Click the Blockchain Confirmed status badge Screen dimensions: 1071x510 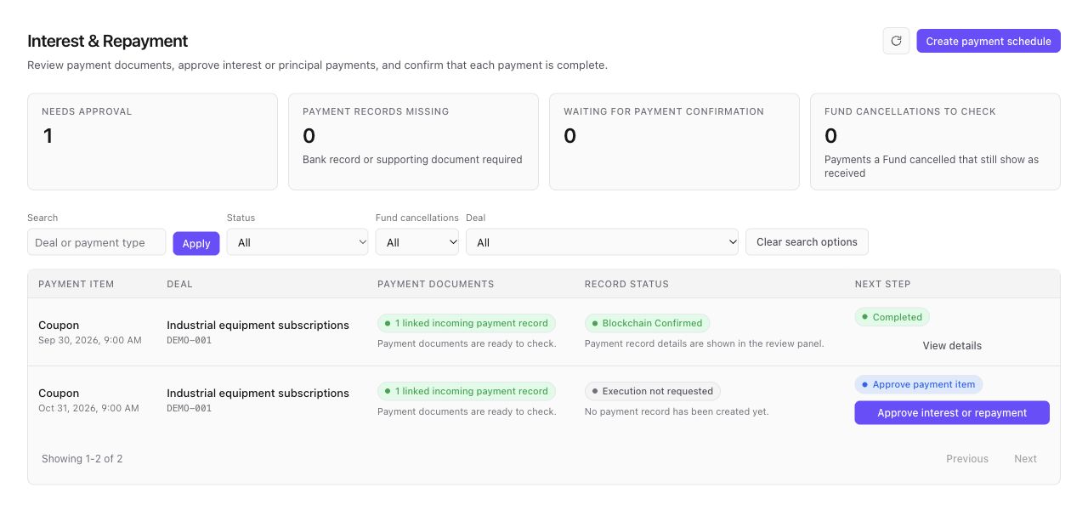(x=647, y=323)
